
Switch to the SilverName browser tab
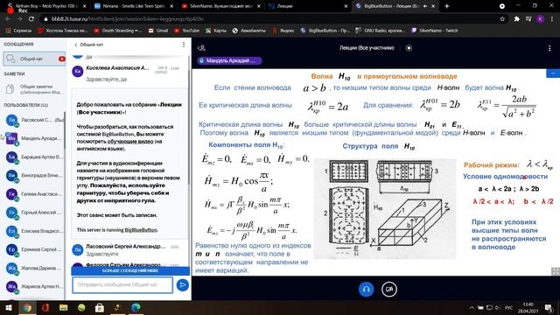pos(220,6)
